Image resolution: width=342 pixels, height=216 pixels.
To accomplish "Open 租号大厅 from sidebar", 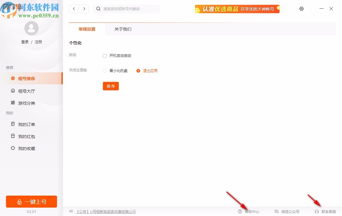I will click(13, 91).
